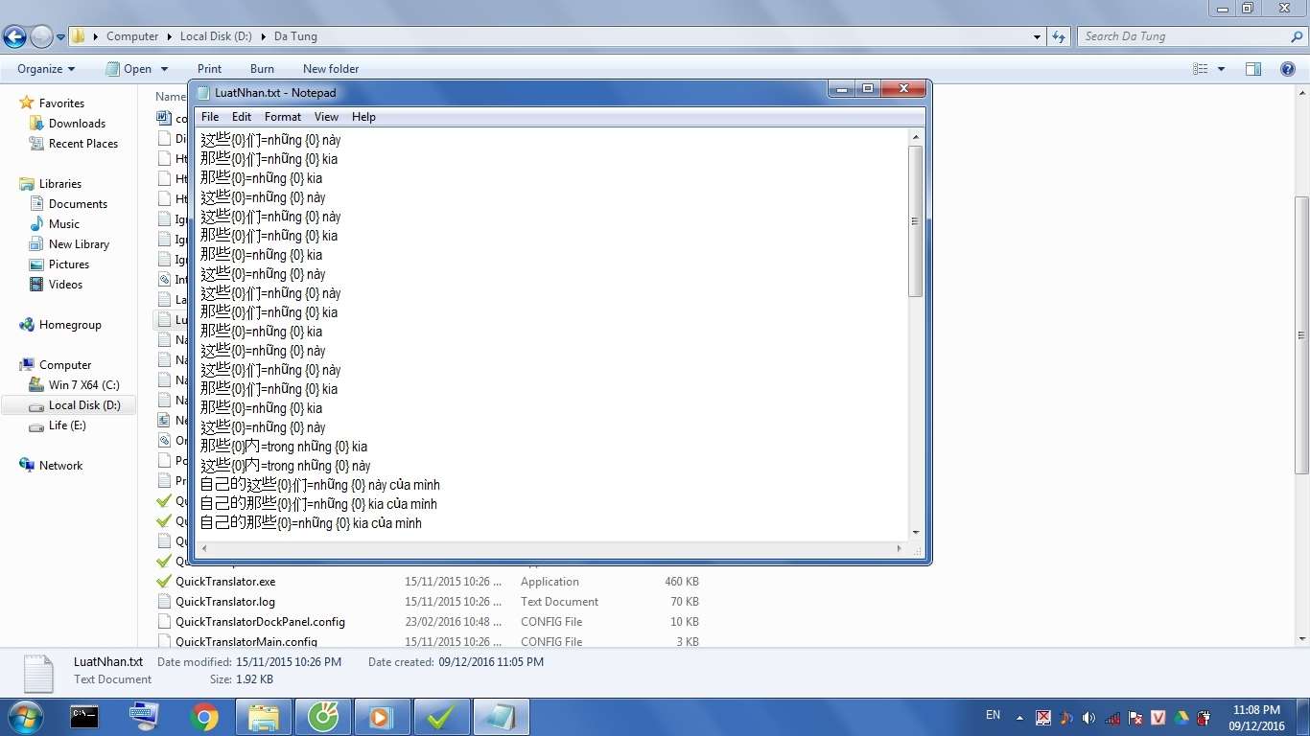
Task: Click the volume speaker tray icon
Action: click(1088, 717)
